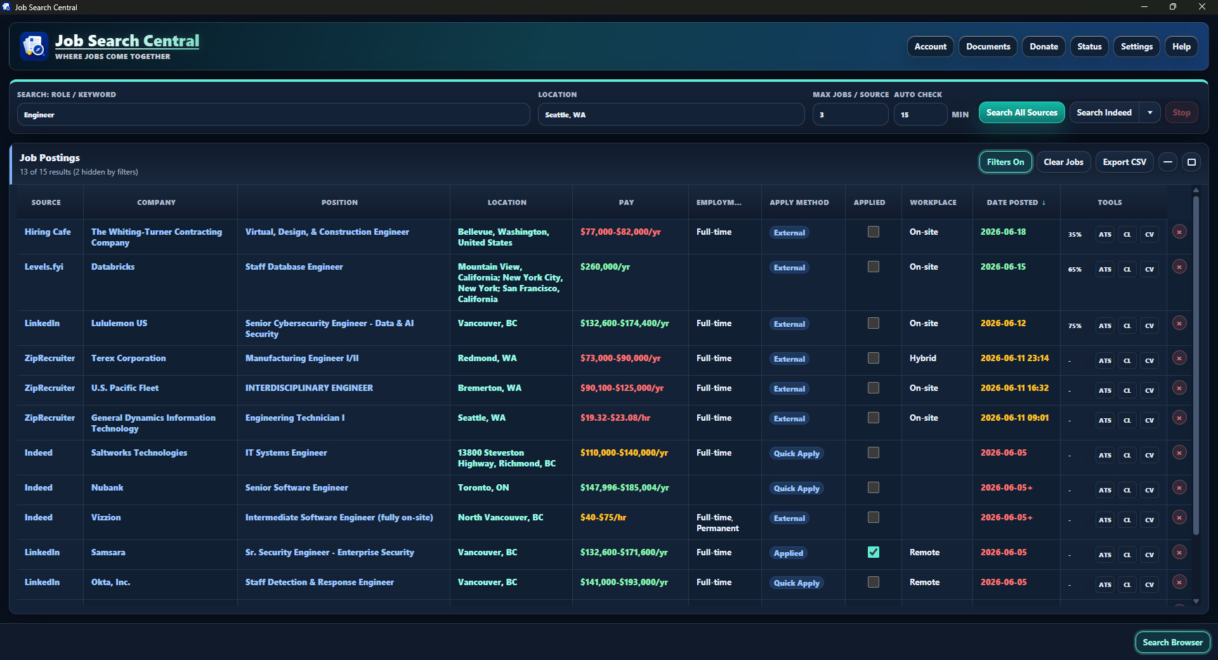Maximize the Job Postings panel
The width and height of the screenshot is (1218, 660).
(x=1192, y=162)
